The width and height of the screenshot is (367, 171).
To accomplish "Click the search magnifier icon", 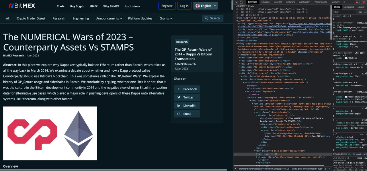I will click(206, 18).
